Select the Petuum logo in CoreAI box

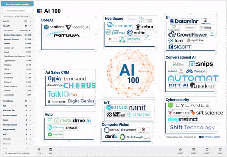tap(58, 35)
